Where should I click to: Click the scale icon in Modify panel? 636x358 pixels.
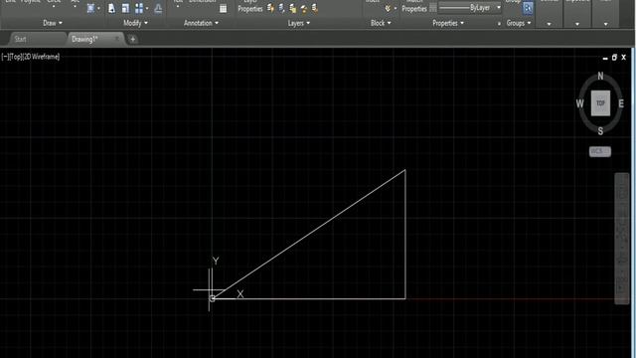tap(125, 8)
